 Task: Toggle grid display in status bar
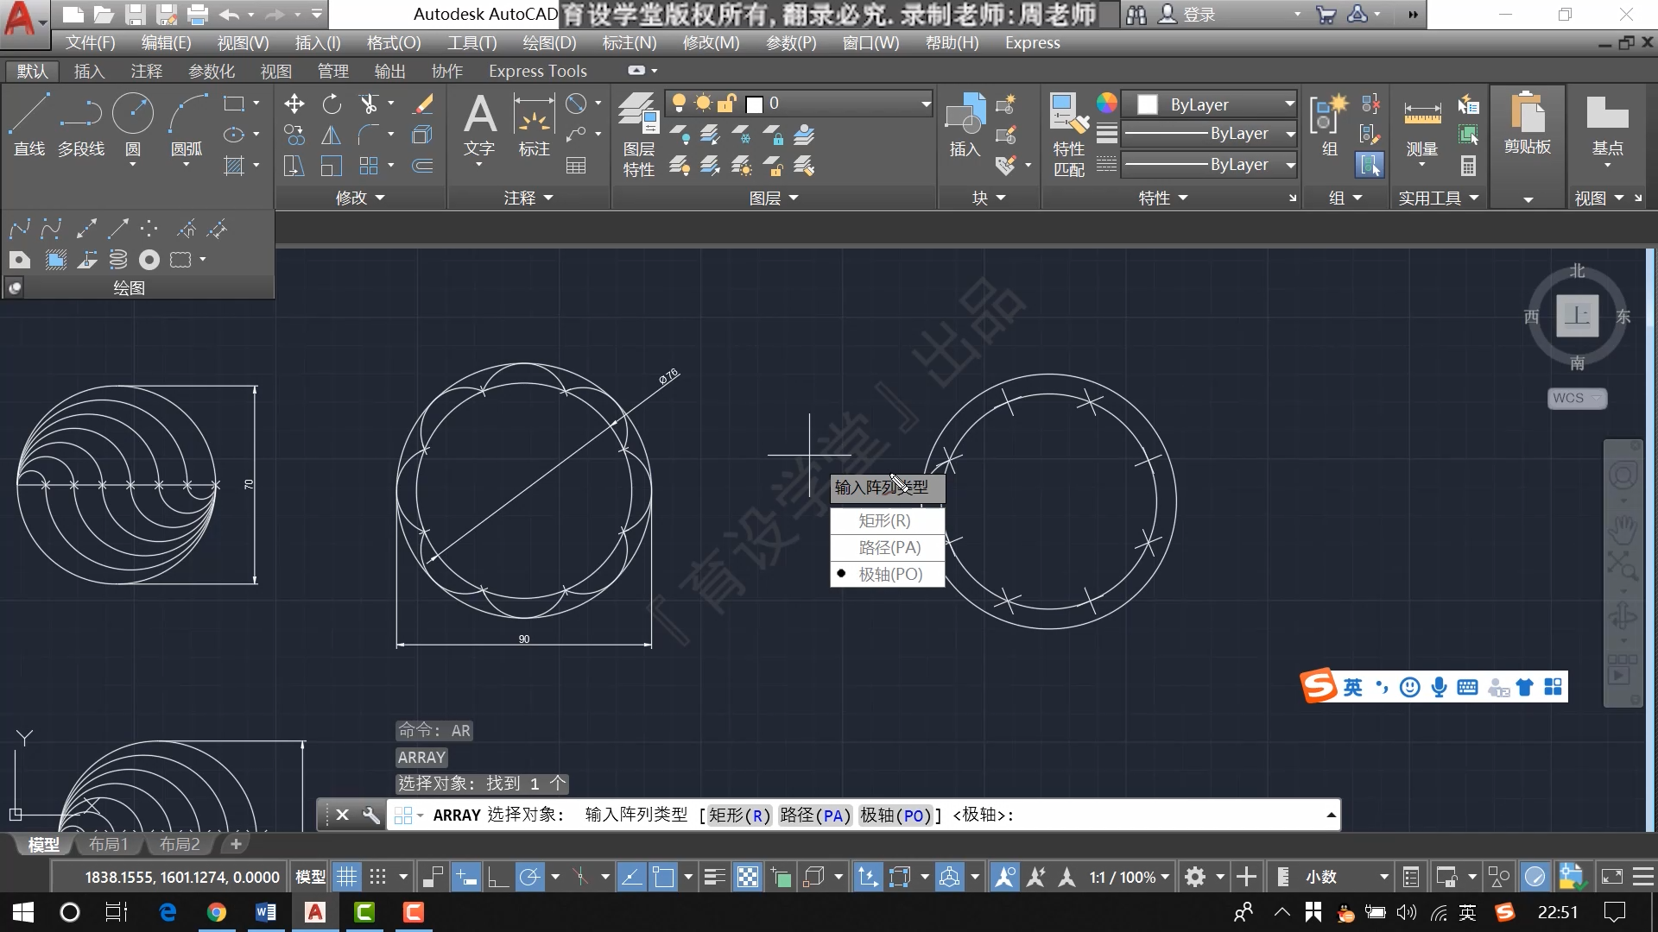point(346,878)
